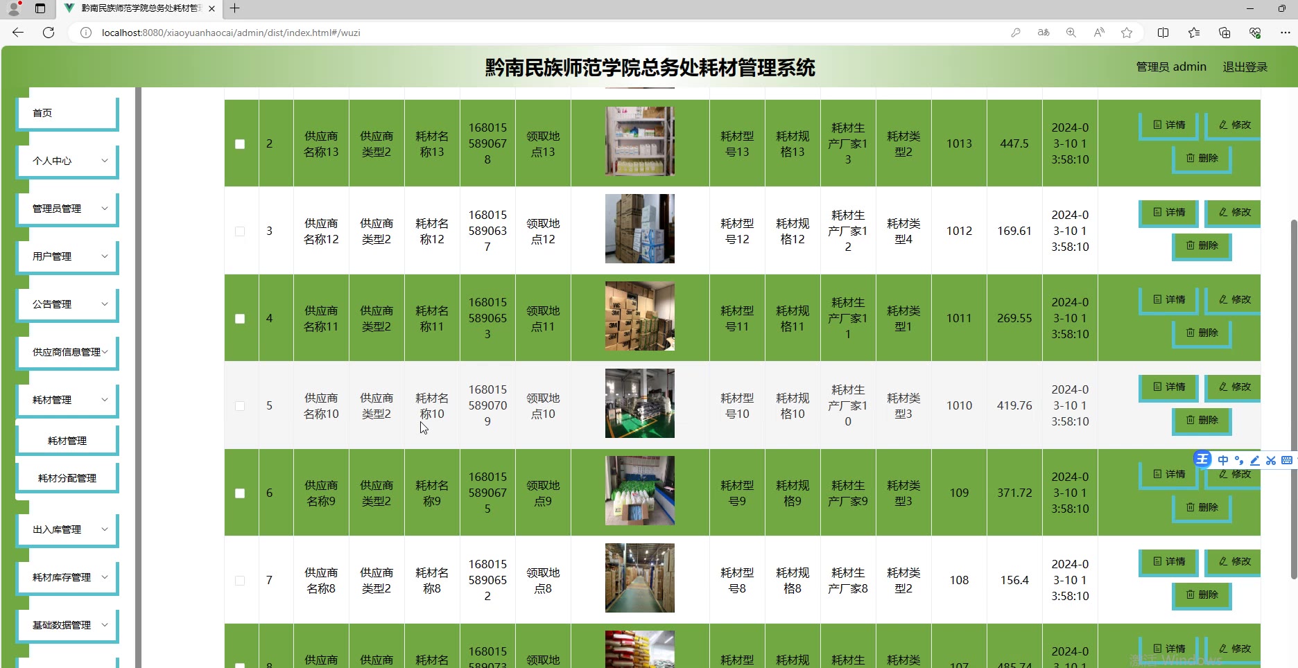Click 修改 for row 5
1298x668 pixels.
point(1234,387)
